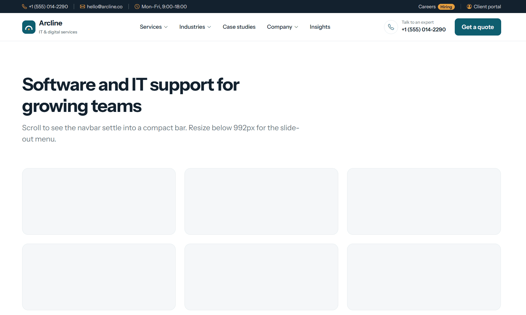Click the circular phone icon beside expert number
The height and width of the screenshot is (315, 526).
pyautogui.click(x=391, y=27)
